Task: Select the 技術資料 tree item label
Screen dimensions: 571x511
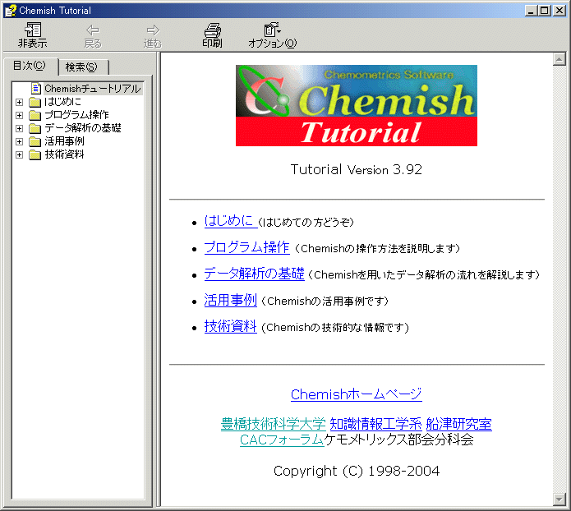Action: tap(64, 154)
